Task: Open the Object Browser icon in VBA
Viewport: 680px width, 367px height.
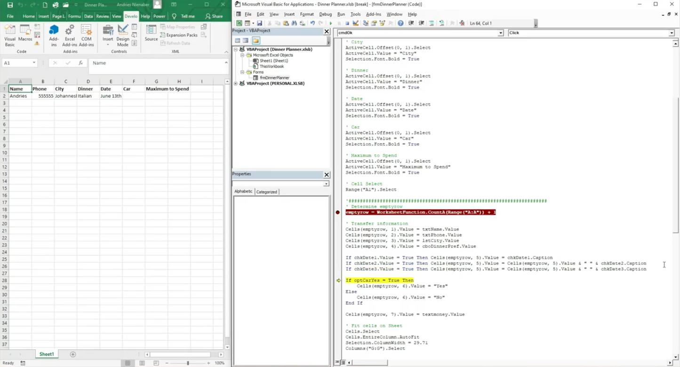Action: click(x=383, y=23)
